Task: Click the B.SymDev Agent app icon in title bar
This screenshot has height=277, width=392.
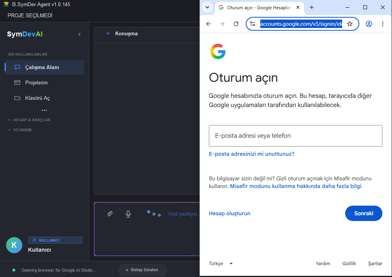Action: pyautogui.click(x=6, y=4)
